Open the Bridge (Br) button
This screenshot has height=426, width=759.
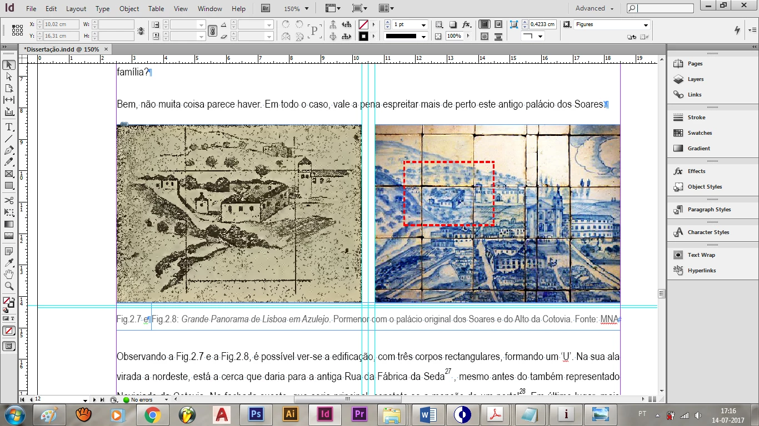tap(266, 8)
